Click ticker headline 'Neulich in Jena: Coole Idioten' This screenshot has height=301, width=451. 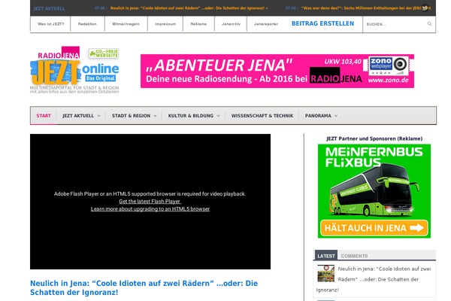coord(189,8)
